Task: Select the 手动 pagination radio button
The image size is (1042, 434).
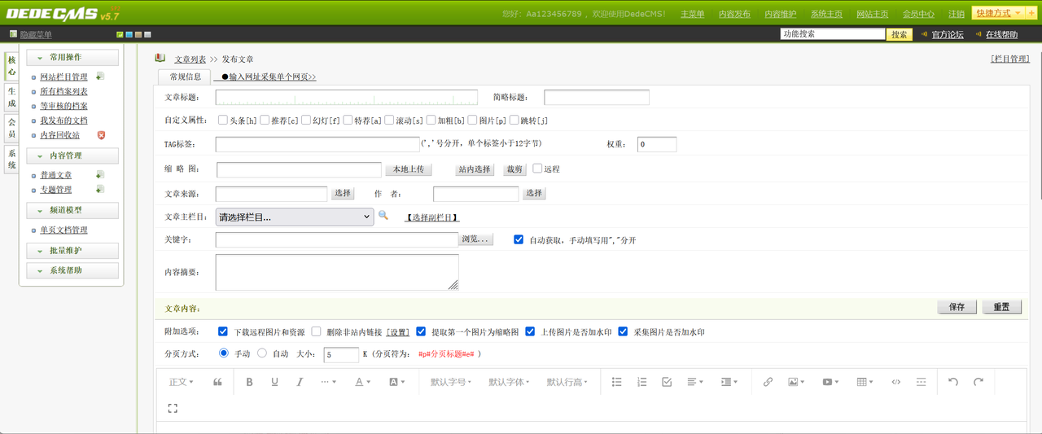Action: [224, 353]
